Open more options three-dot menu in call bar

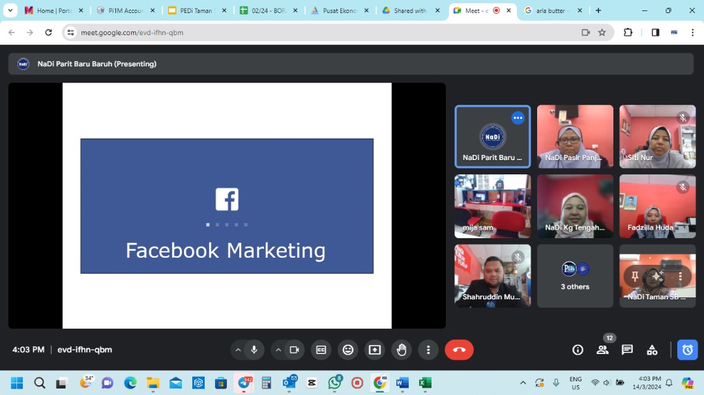coord(428,349)
